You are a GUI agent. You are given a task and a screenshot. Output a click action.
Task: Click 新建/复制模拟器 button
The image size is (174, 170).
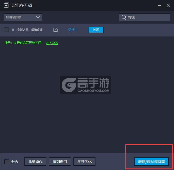pos(151,162)
